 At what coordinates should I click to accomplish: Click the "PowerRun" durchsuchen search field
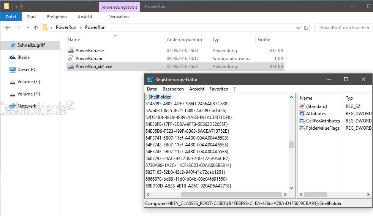pos(343,28)
